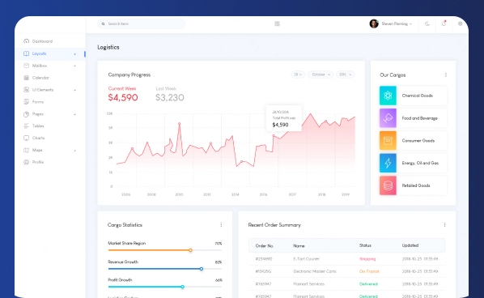Click the Profile user icon

tap(26, 162)
